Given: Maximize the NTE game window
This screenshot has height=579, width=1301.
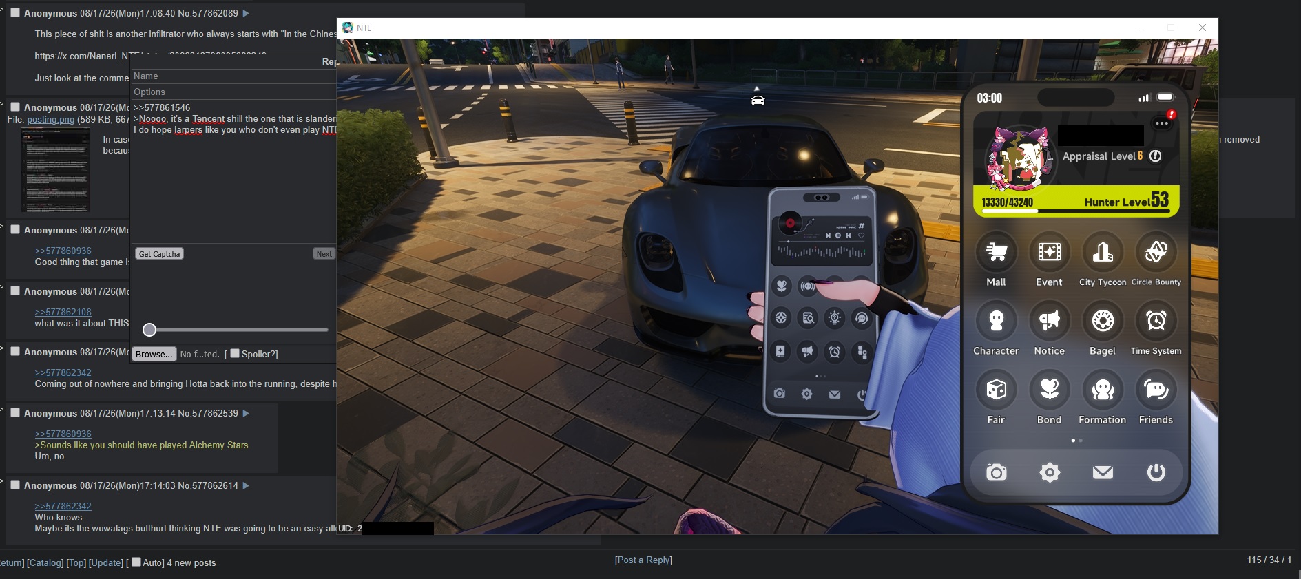Looking at the screenshot, I should tap(1171, 28).
